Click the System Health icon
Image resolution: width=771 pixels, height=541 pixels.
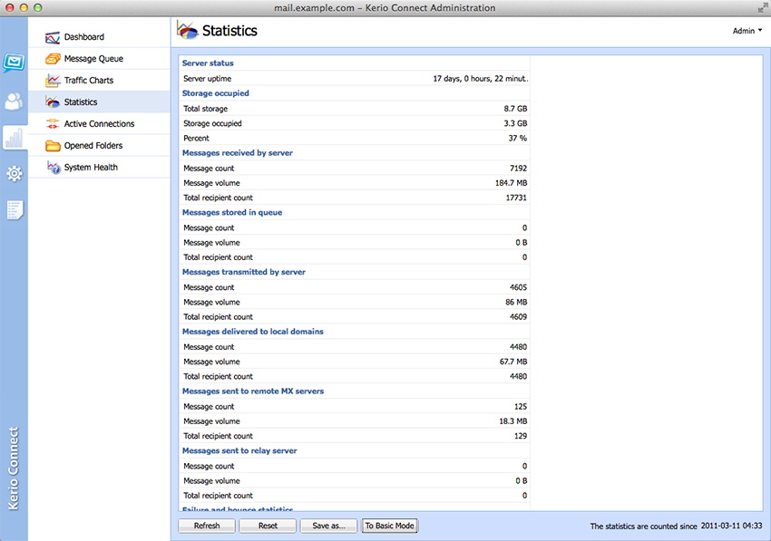coord(53,168)
